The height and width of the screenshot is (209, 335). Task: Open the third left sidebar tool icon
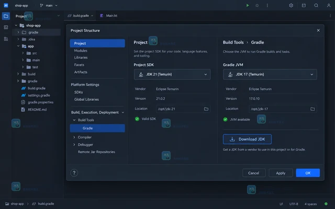(6, 39)
